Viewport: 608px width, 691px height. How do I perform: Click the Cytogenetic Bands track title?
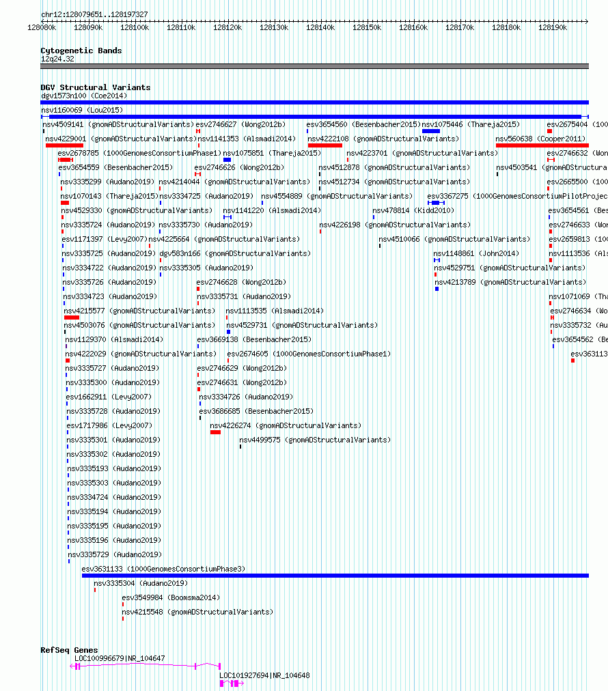[x=81, y=51]
